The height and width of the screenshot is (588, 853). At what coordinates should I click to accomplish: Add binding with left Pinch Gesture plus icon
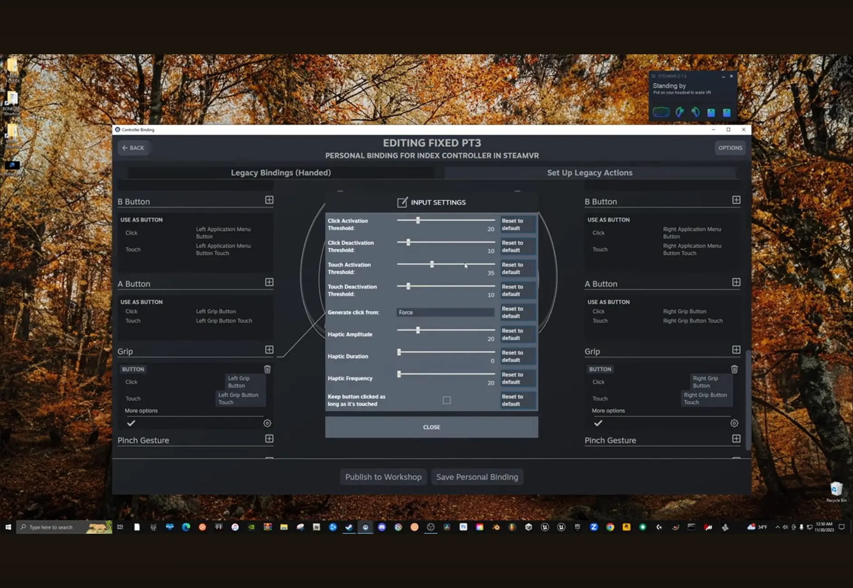[x=269, y=439]
